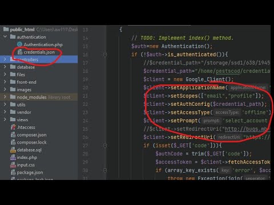Expand the views folder
Screen dimensions: 274x205
(x=5, y=120)
